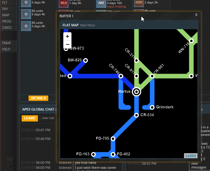Zoom out the flat map
The height and width of the screenshot is (171, 210).
click(67, 44)
